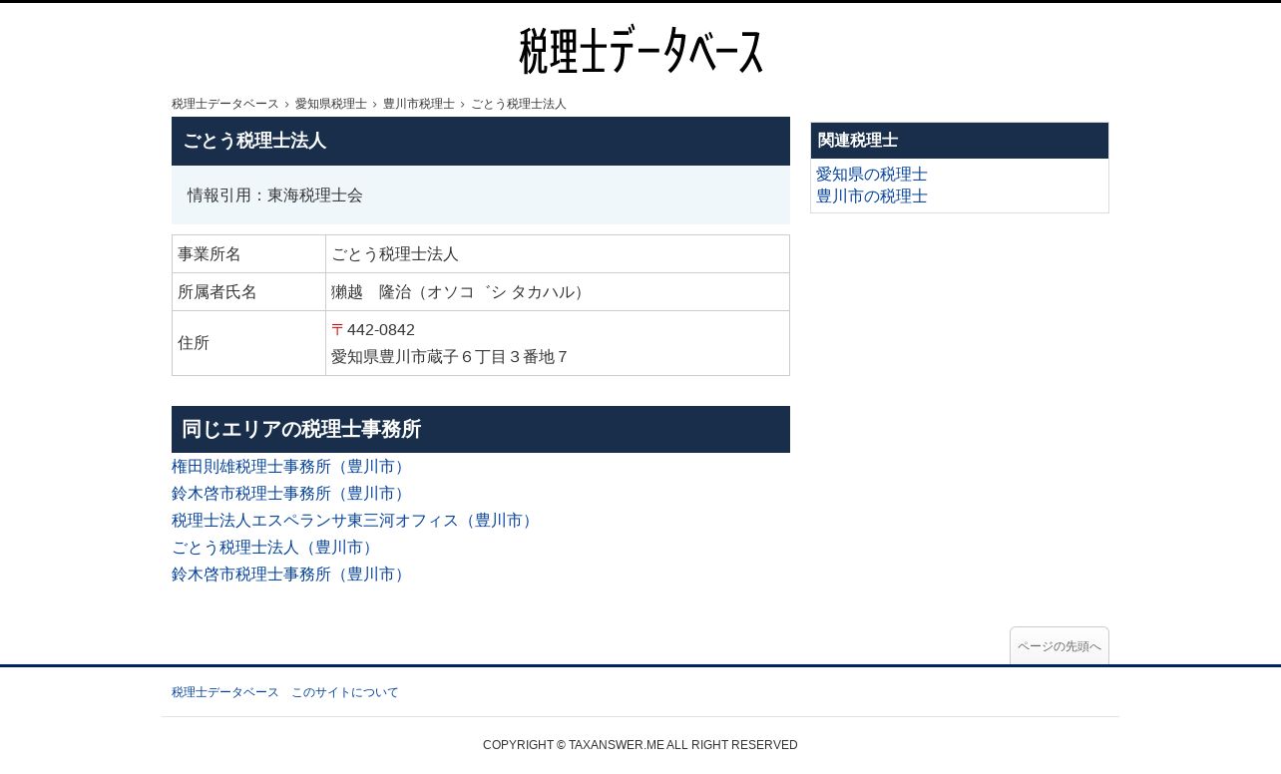This screenshot has height=774, width=1281.
Task: Select postal code 442-0842 text
Action: 381,330
